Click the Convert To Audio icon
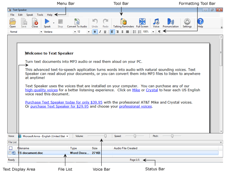Image resolution: width=231 pixels, height=172 pixels. [x=77, y=22]
